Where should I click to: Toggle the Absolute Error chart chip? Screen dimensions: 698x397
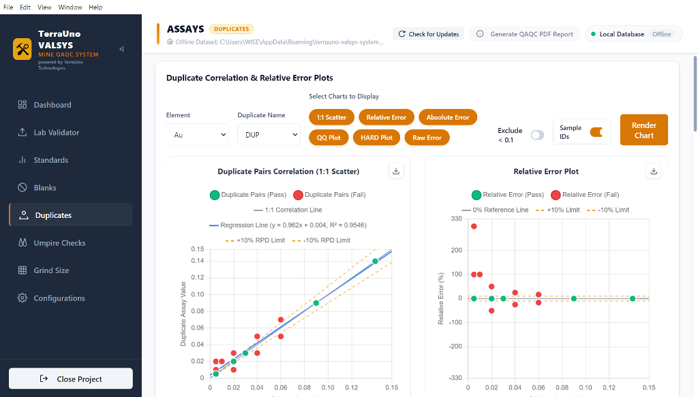click(x=448, y=117)
